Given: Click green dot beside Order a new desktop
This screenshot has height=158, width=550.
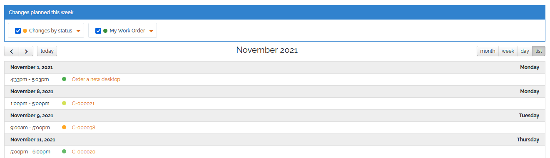Looking at the screenshot, I should [x=64, y=79].
